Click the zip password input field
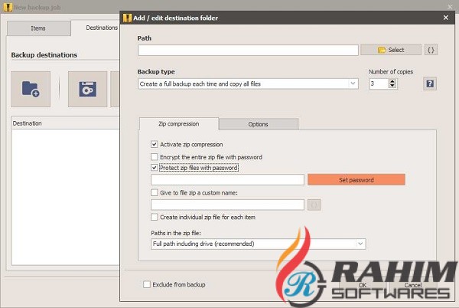The height and width of the screenshot is (308, 459). pos(227,179)
